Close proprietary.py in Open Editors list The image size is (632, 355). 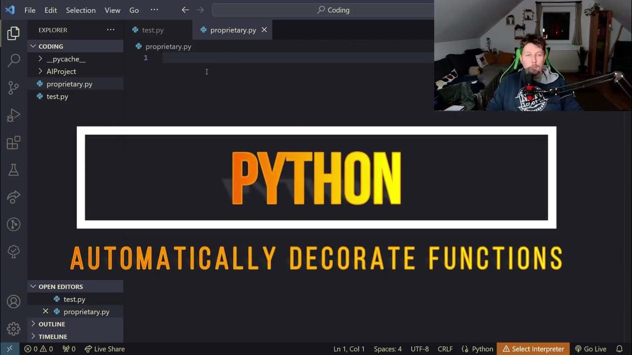coord(45,312)
